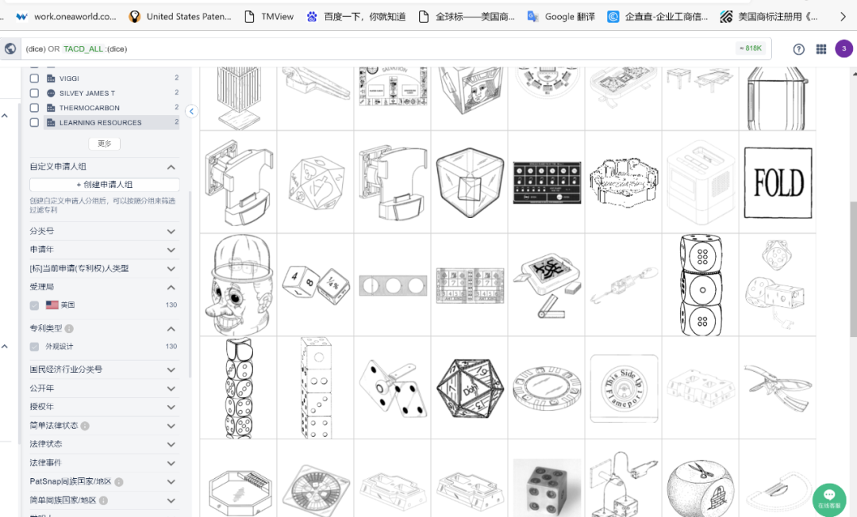Click the company icon beside THERMOCARBON
This screenshot has width=857, height=517.
(51, 108)
